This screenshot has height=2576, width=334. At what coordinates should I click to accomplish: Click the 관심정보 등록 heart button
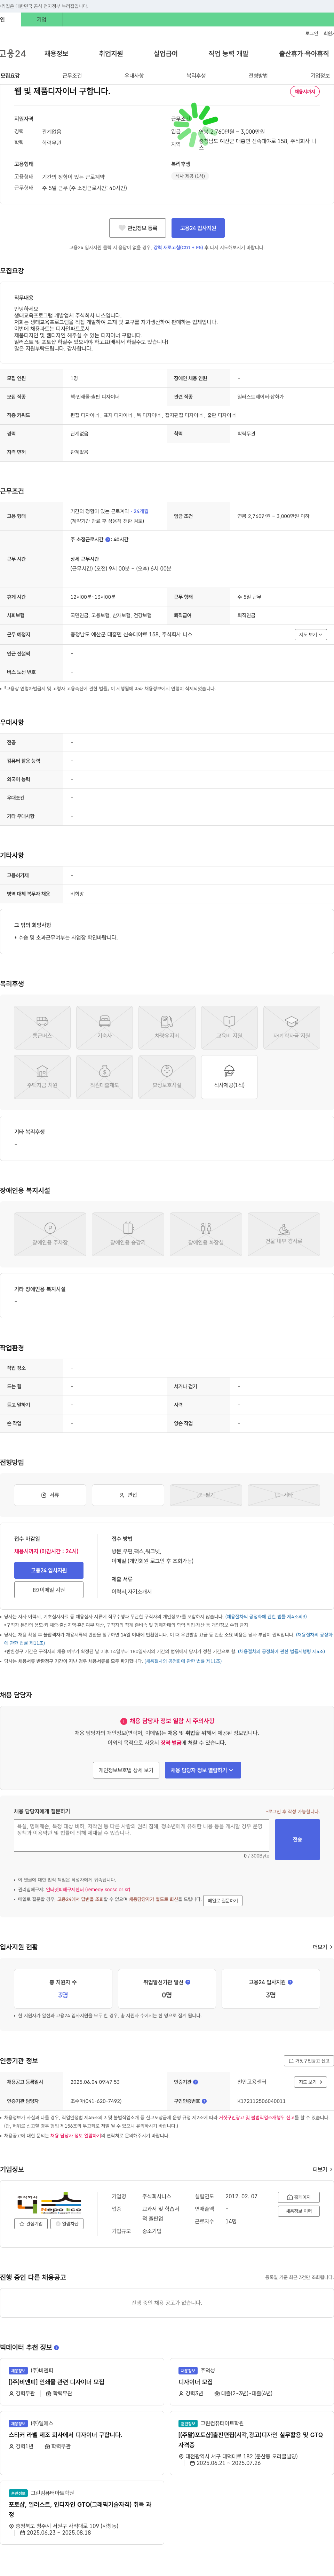(x=138, y=228)
